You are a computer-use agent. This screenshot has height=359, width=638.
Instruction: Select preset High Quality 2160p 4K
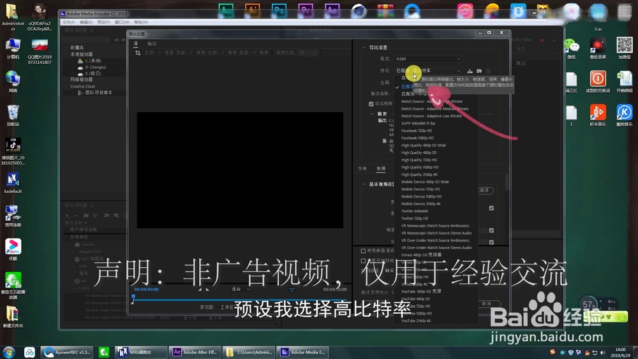coord(420,175)
